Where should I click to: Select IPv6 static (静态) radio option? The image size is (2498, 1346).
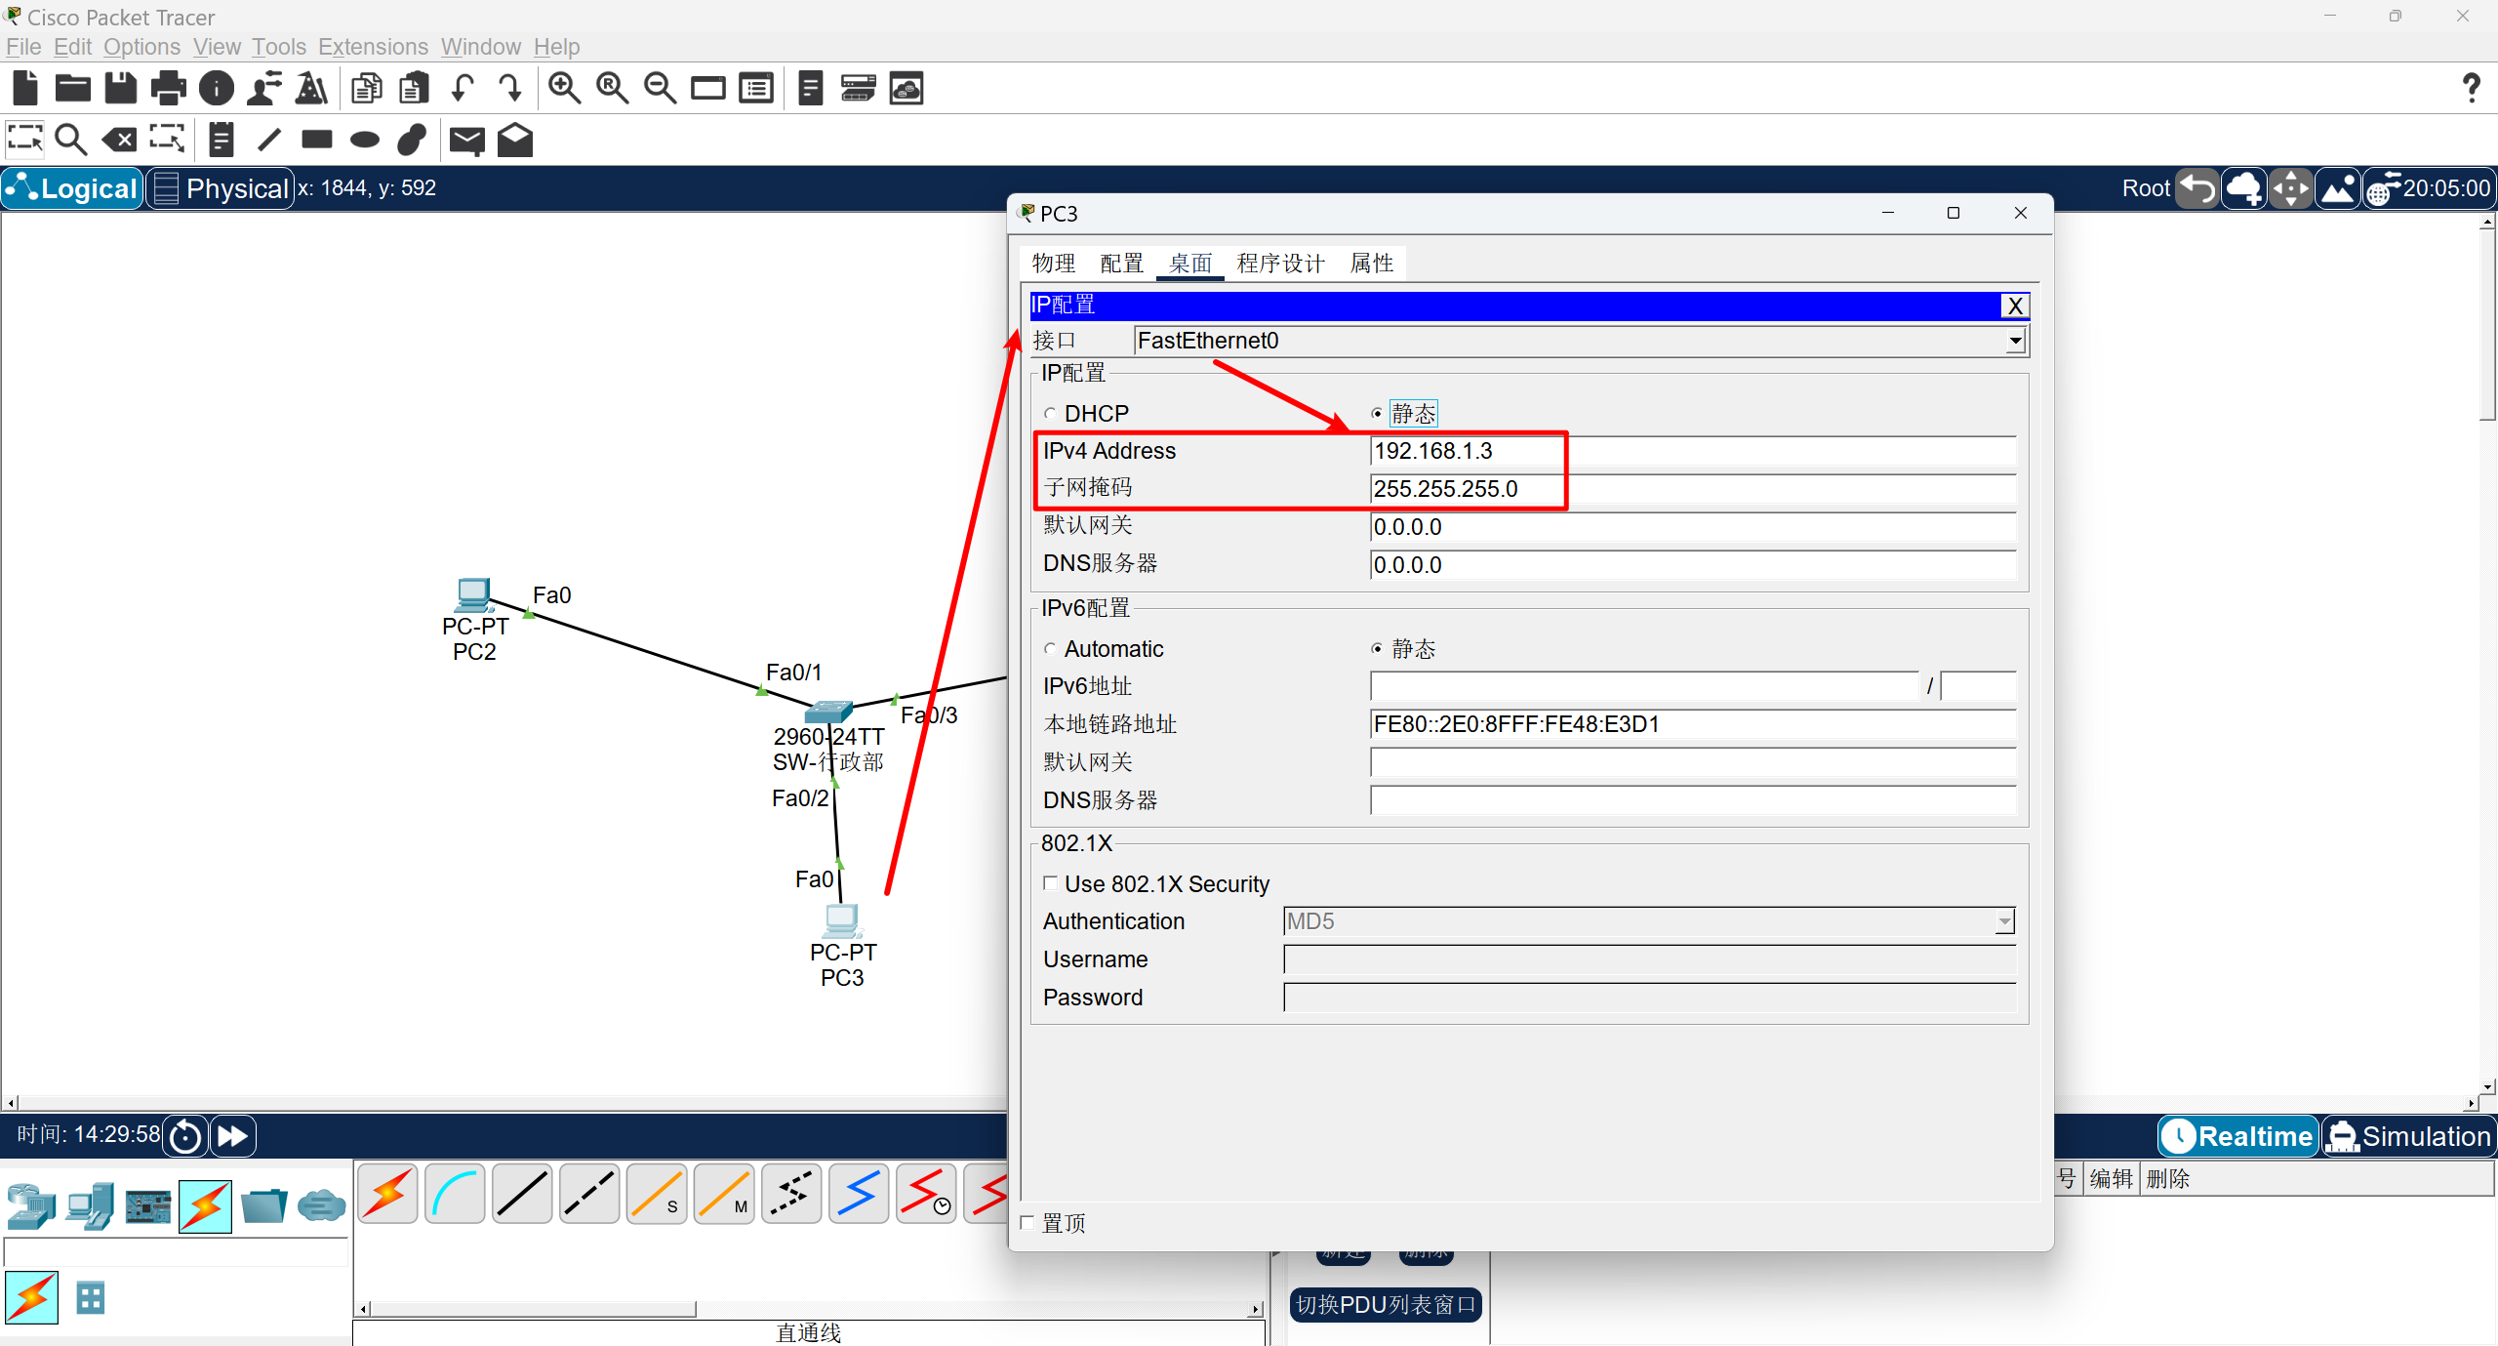point(1378,649)
